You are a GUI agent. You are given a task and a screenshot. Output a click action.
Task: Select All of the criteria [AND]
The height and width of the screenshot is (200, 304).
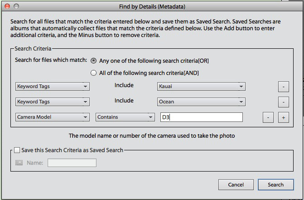[93, 73]
